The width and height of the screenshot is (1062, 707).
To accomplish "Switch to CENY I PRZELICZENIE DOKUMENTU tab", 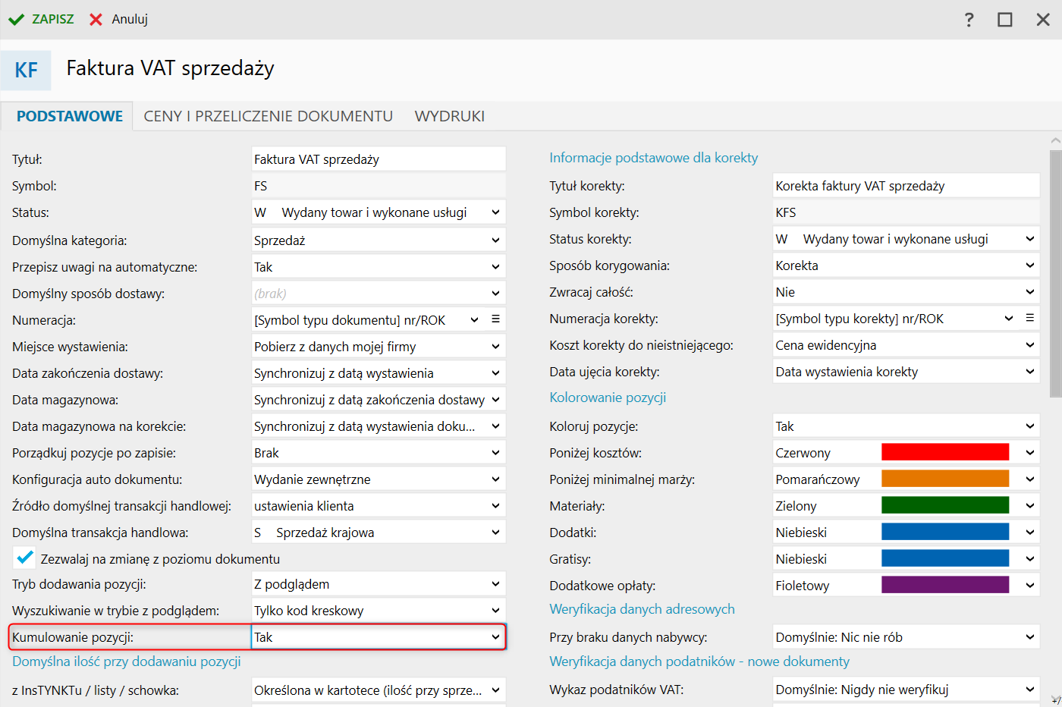I will 269,116.
